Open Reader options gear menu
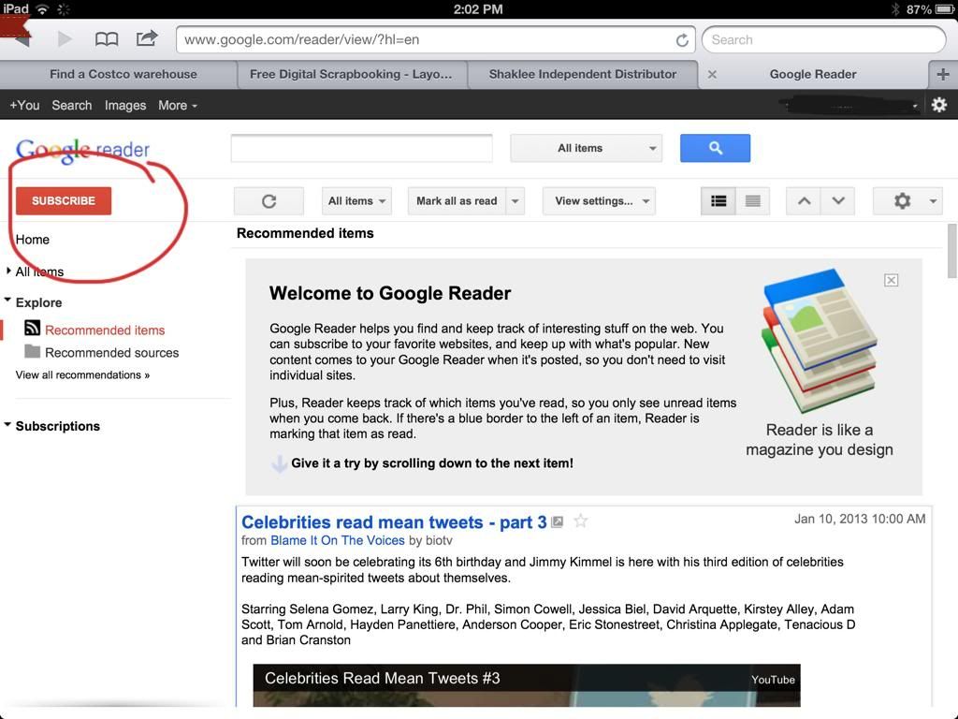 pyautogui.click(x=907, y=201)
